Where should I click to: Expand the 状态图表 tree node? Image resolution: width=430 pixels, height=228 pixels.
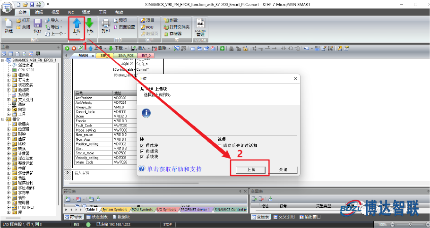[9, 85]
